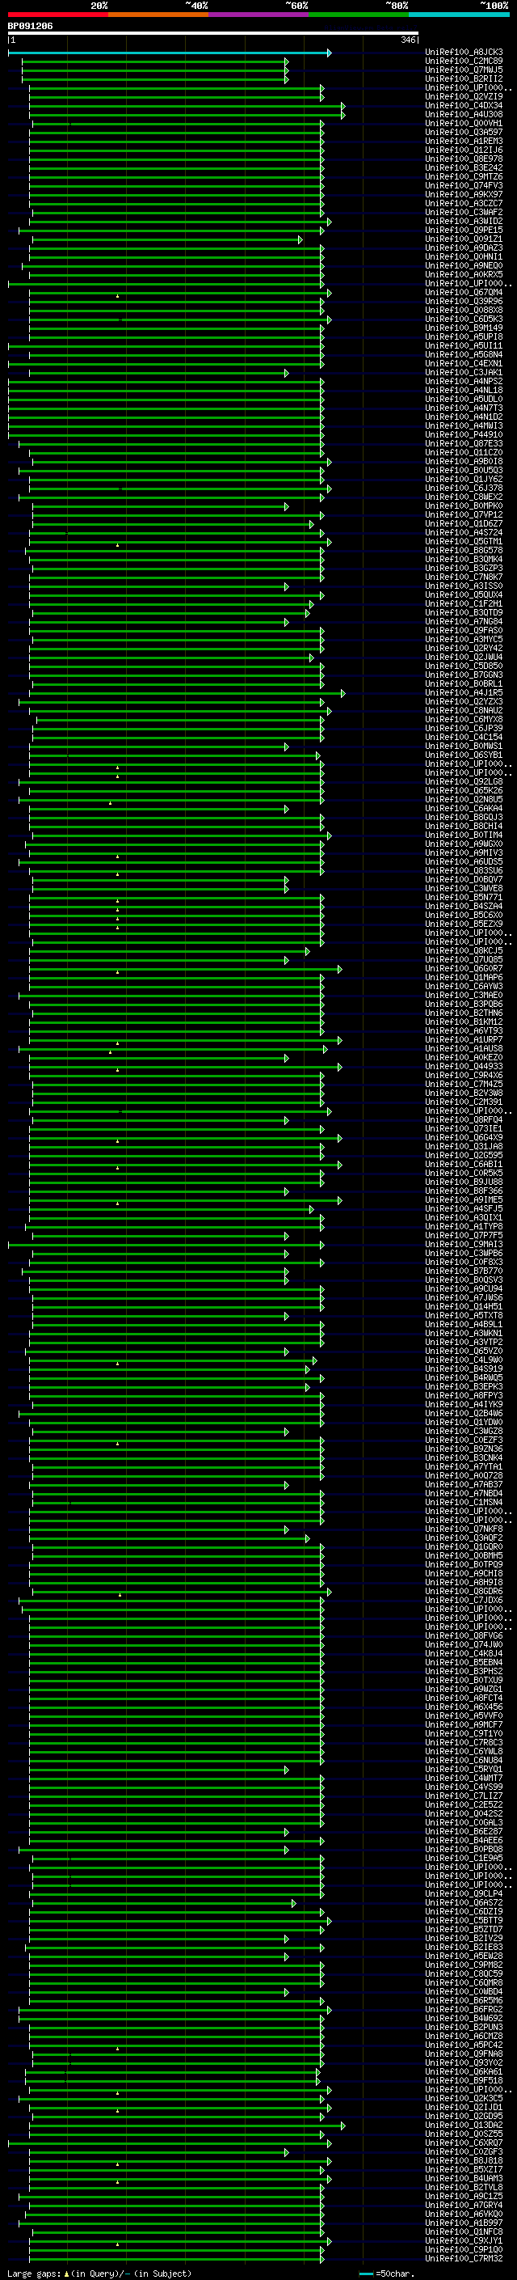The width and height of the screenshot is (517, 2280).
Task: Click the orange ~40% identity legend segment
Action: 158,15
